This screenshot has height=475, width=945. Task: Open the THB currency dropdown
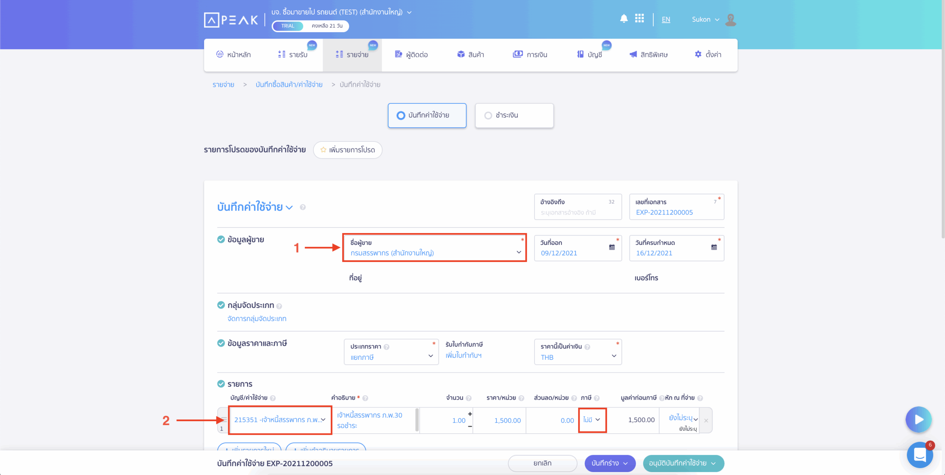[x=578, y=352]
